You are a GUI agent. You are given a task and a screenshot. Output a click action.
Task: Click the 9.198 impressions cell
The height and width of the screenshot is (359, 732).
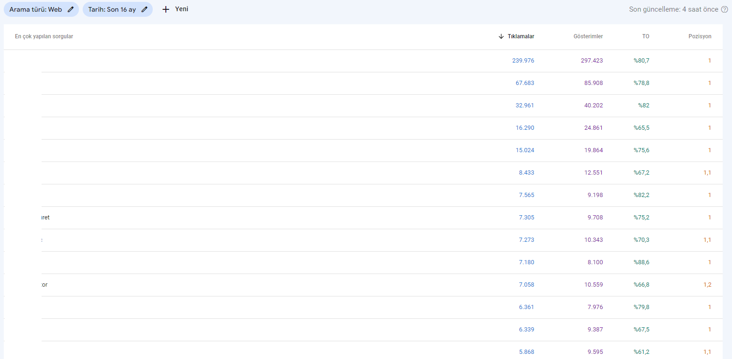pyautogui.click(x=595, y=195)
